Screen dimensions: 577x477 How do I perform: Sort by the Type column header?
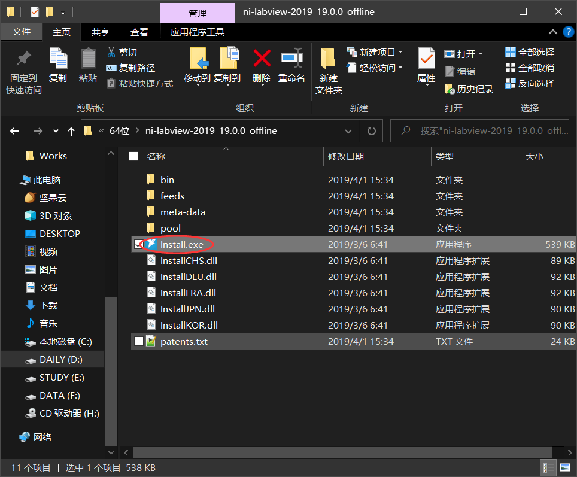coord(445,157)
